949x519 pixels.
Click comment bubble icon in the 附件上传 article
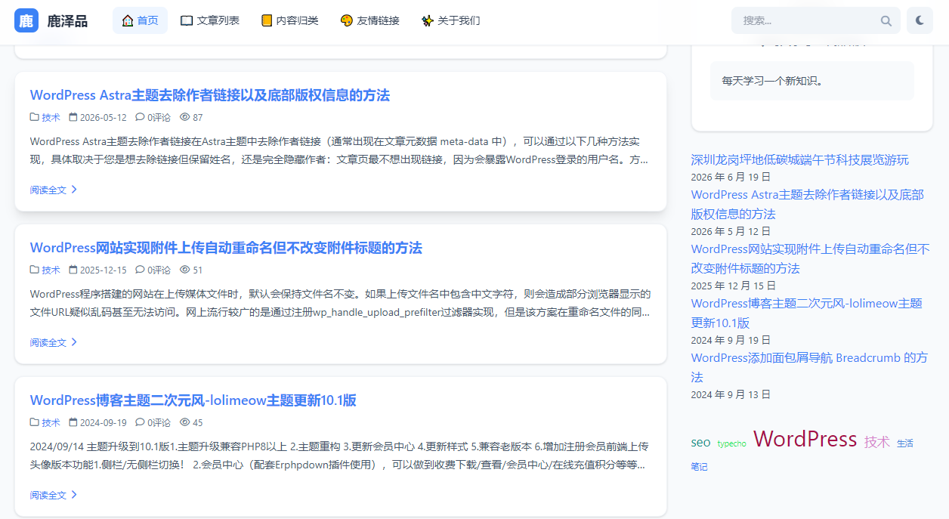[x=140, y=270]
